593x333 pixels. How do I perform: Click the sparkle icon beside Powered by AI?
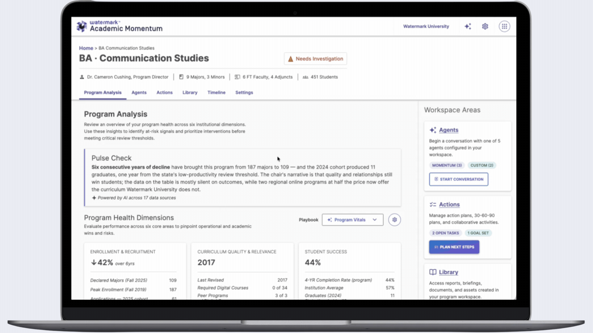94,198
